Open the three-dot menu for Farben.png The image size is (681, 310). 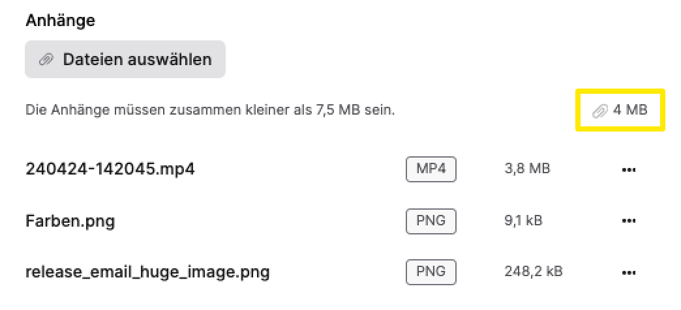point(629,221)
